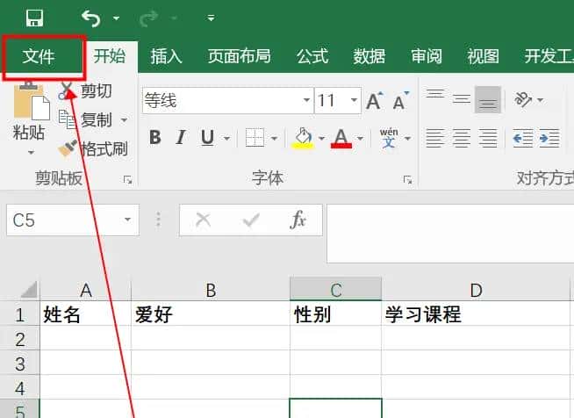Select Align Right icon

point(488,138)
